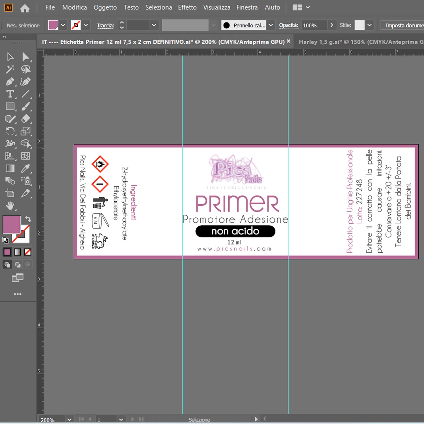This screenshot has width=424, height=424.
Task: Open Edit Toolbar three dots
Action: pos(18,294)
